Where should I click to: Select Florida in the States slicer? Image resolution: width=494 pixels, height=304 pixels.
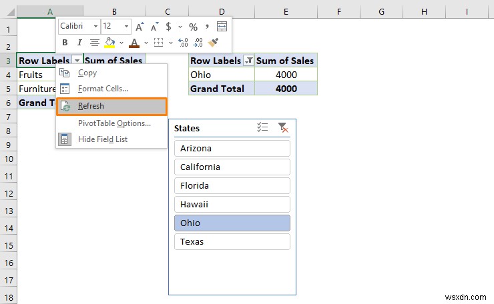click(232, 185)
